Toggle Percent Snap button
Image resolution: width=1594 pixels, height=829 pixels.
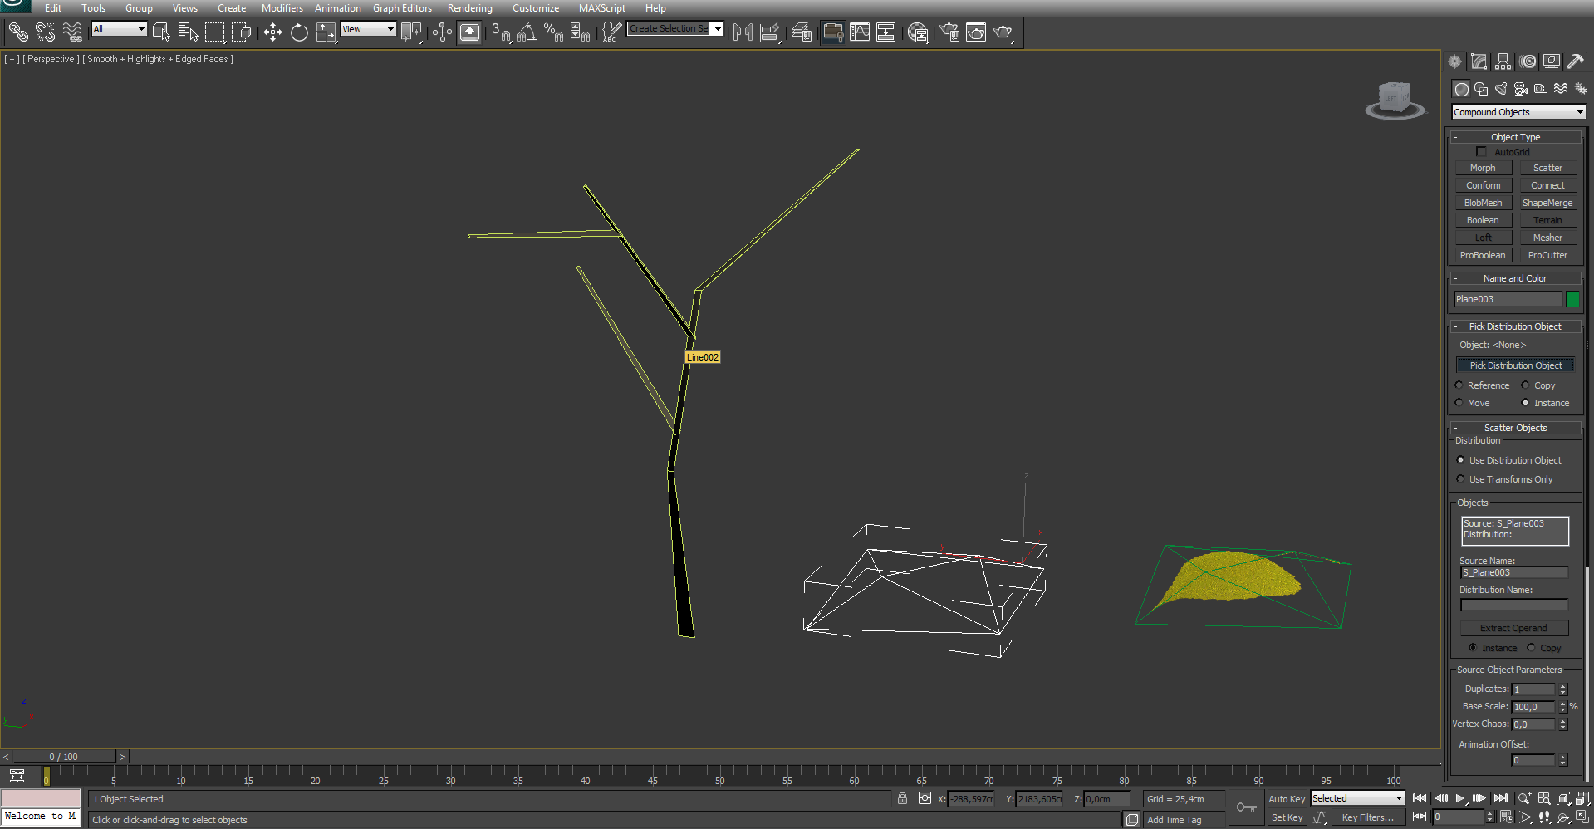(x=553, y=32)
